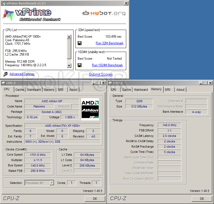Minimize the right CPU-Z window
The height and width of the screenshot is (204, 214).
201,83
